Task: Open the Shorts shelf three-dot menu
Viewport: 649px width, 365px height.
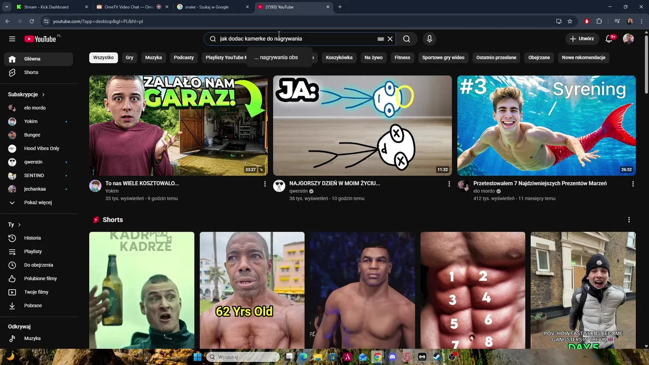Action: click(x=629, y=220)
